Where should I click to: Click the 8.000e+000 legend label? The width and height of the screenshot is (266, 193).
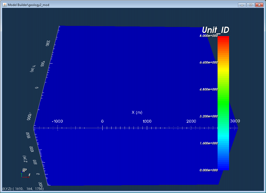pos(209,36)
